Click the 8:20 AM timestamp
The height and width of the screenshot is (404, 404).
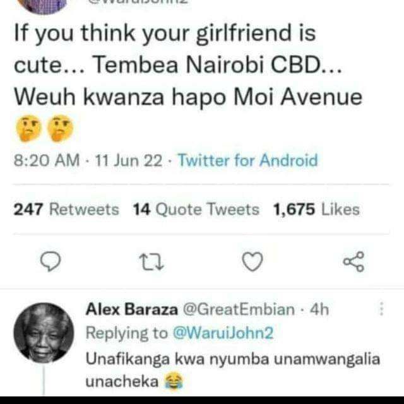coord(47,160)
